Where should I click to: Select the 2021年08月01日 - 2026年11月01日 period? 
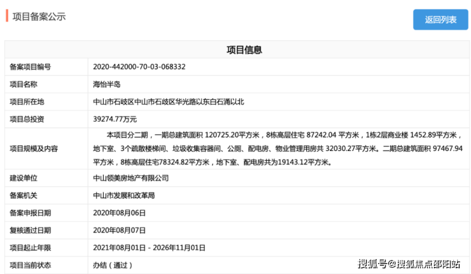tap(149, 248)
